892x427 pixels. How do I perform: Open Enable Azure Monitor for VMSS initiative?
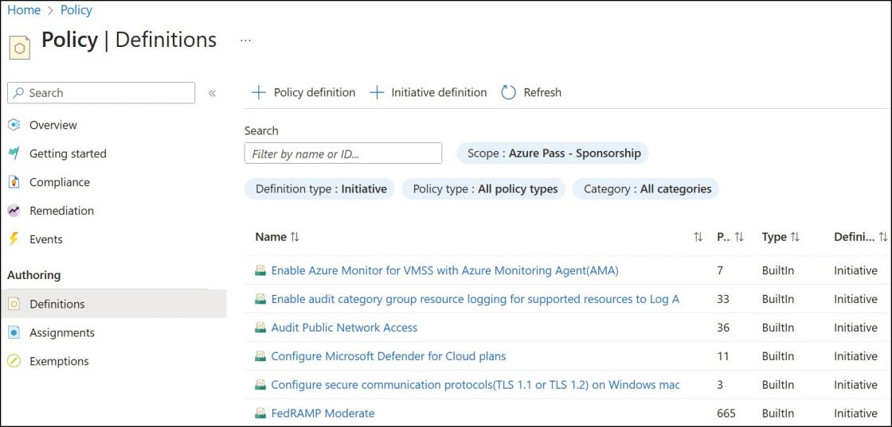point(444,270)
